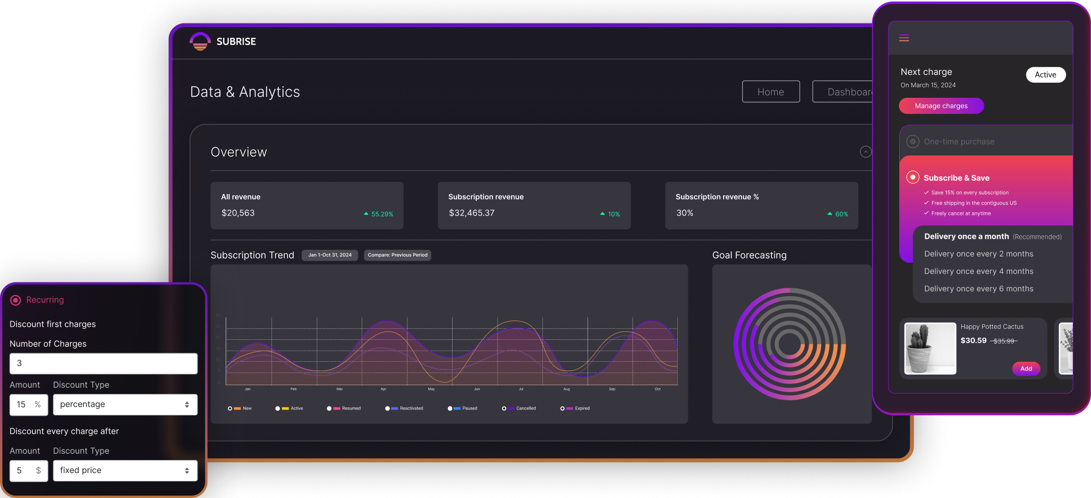This screenshot has width=1091, height=498.
Task: Toggle the Paused legend marker
Action: pyautogui.click(x=450, y=408)
